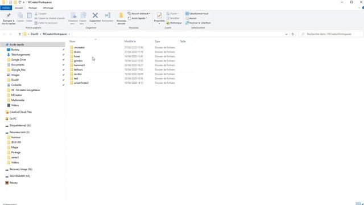Image resolution: width=364 pixels, height=205 pixels.
Task: Select the test folder
Action: point(76,79)
